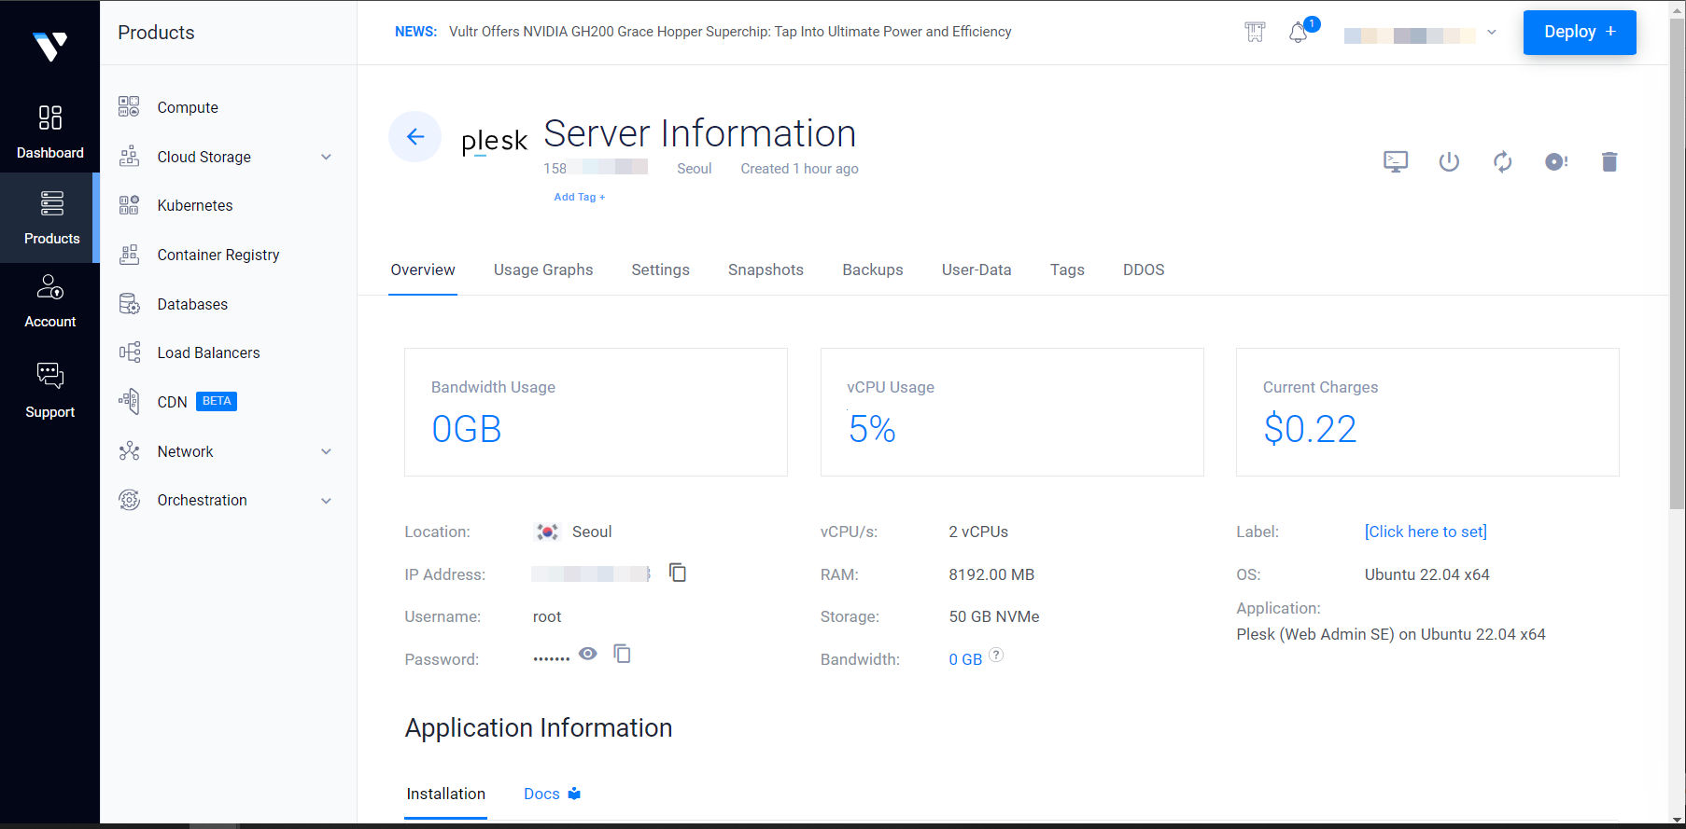Switch to Backups tab
The height and width of the screenshot is (829, 1686).
(873, 269)
